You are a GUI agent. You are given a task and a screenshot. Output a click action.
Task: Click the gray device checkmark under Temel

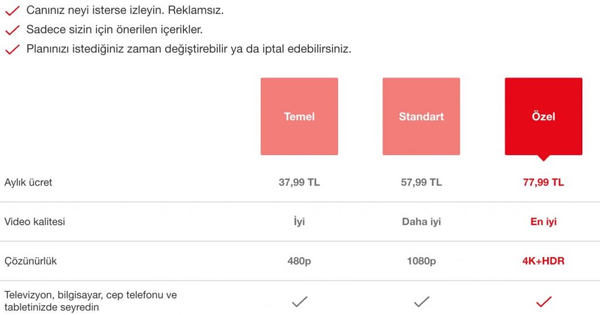(299, 302)
